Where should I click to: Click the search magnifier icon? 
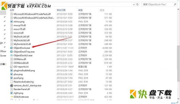175,4
